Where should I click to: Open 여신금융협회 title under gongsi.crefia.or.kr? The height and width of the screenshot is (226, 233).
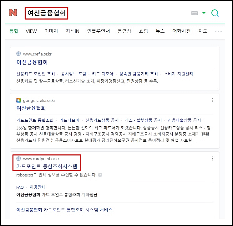pos(31,108)
